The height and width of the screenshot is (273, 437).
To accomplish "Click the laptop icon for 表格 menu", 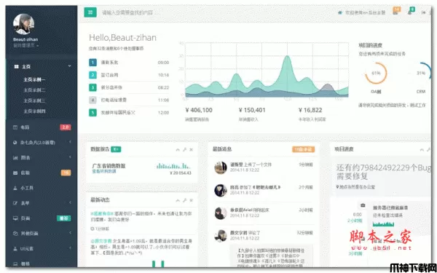I will click(x=15, y=264).
